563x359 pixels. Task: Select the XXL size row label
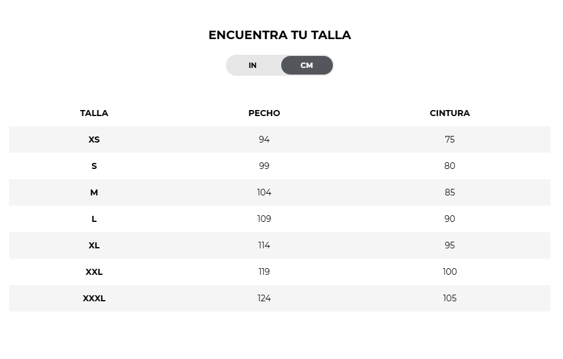coord(94,272)
